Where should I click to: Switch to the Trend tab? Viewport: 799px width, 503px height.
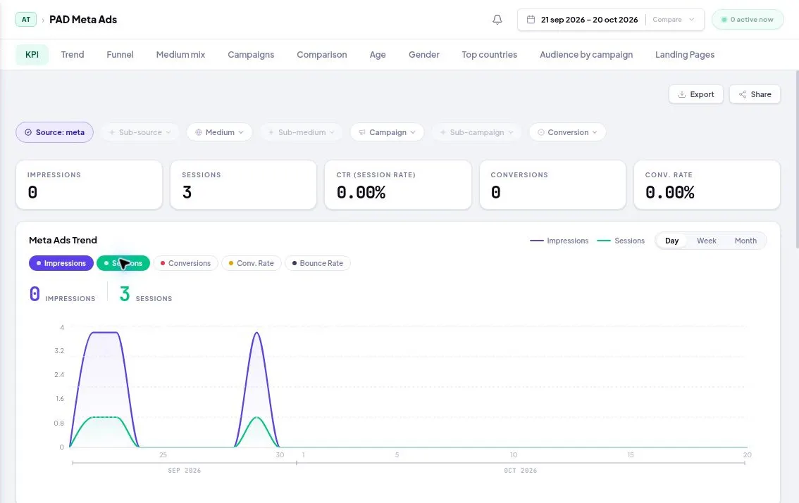[73, 54]
